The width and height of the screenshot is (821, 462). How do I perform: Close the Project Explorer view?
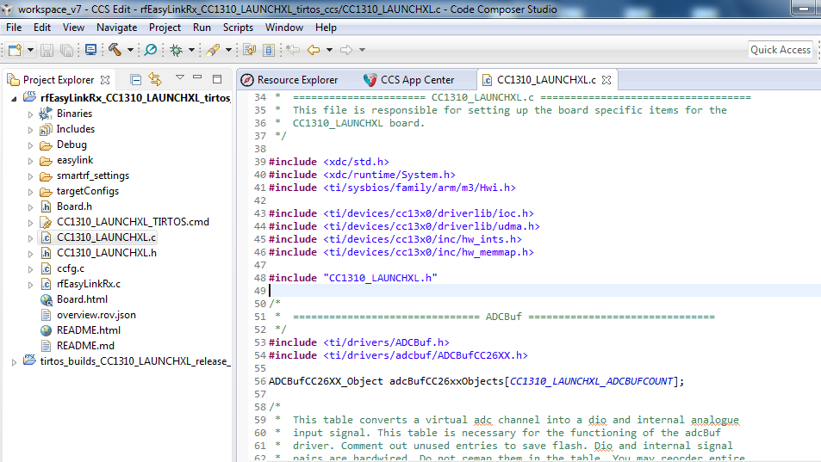coord(105,80)
